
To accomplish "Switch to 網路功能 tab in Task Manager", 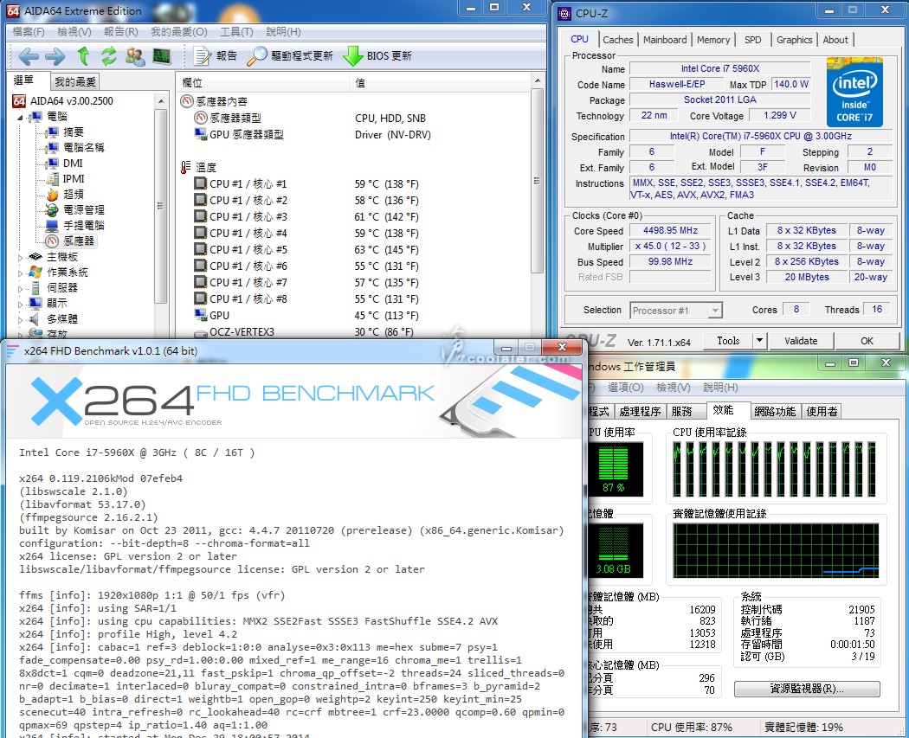I will (775, 411).
